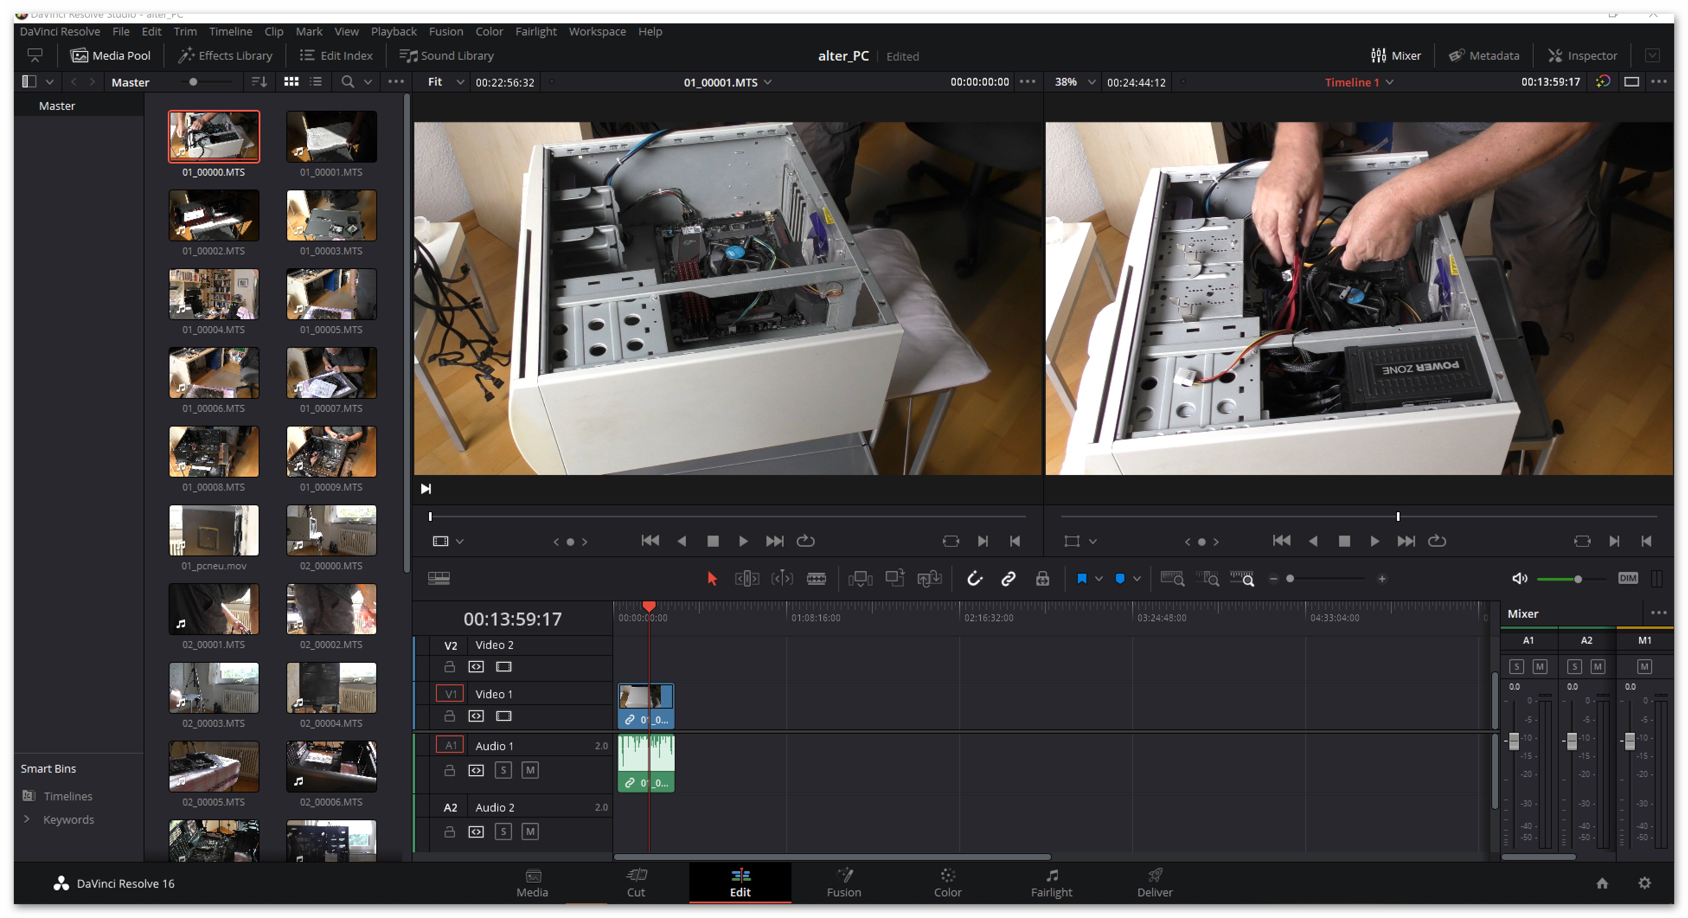Screen dimensions: 1688x918
Task: Open the Timeline 1 name dropdown
Action: 1389,82
